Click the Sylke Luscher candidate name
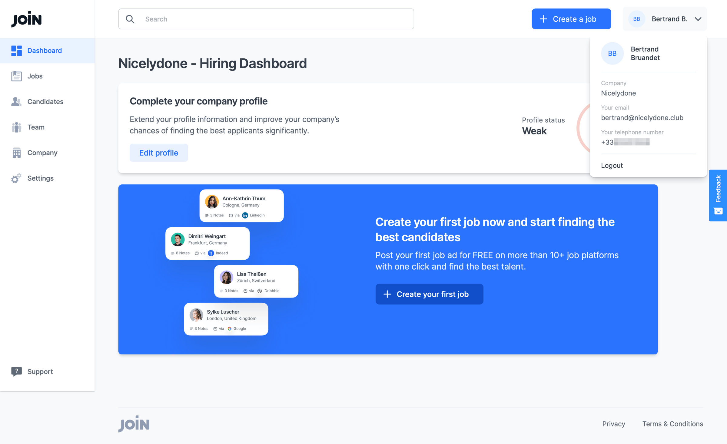 (223, 312)
